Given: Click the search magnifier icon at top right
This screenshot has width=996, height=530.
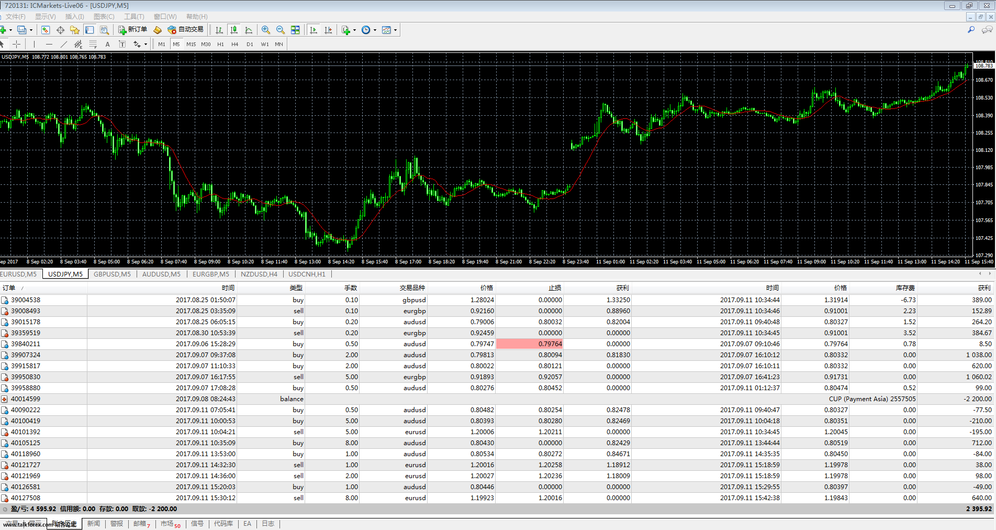Looking at the screenshot, I should tap(971, 30).
